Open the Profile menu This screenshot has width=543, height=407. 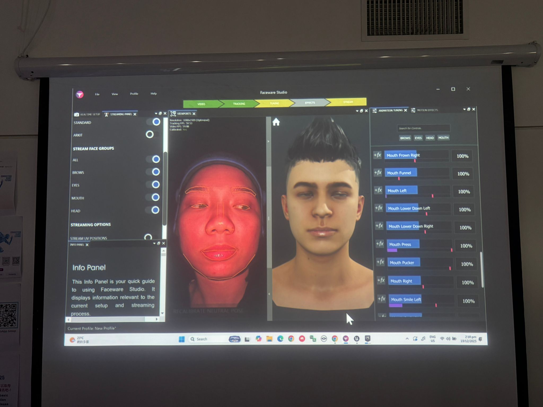coord(134,94)
